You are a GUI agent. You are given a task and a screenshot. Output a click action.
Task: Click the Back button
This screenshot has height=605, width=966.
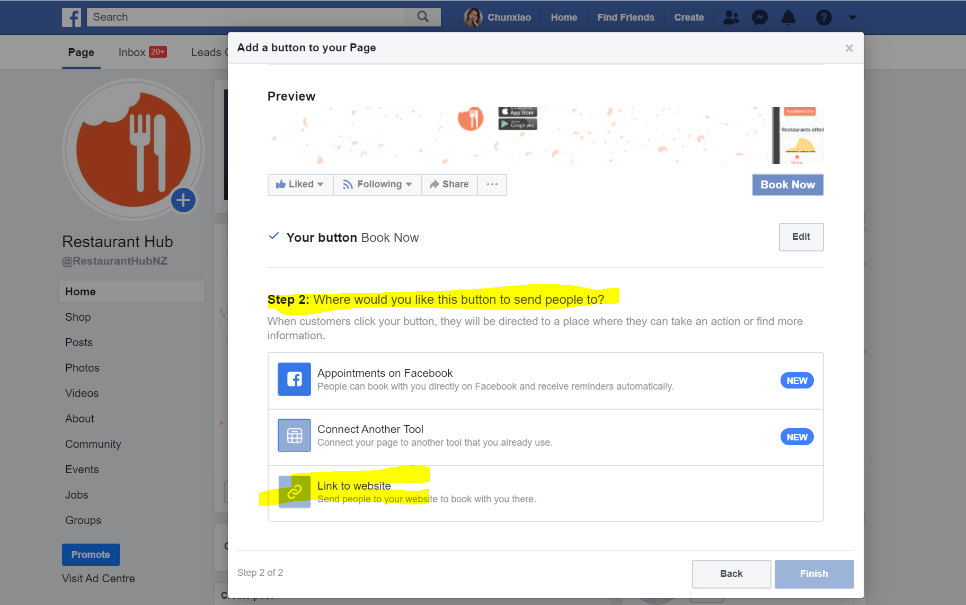pyautogui.click(x=731, y=574)
